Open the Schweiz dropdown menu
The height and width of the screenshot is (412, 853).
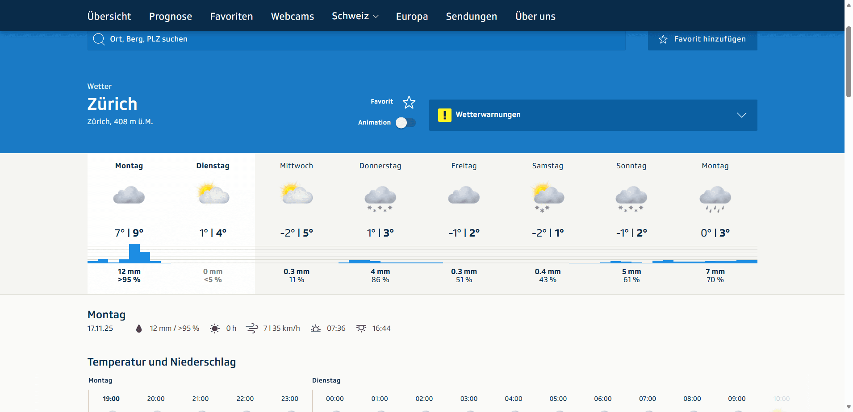point(355,16)
